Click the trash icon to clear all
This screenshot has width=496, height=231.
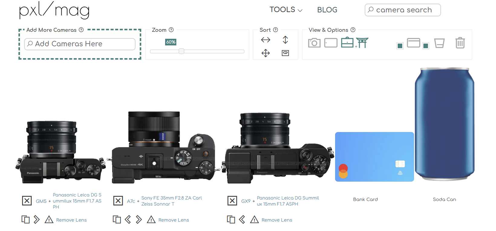point(460,43)
